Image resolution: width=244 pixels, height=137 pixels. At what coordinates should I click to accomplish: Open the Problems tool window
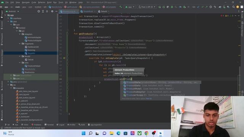pyautogui.click(x=36, y=125)
